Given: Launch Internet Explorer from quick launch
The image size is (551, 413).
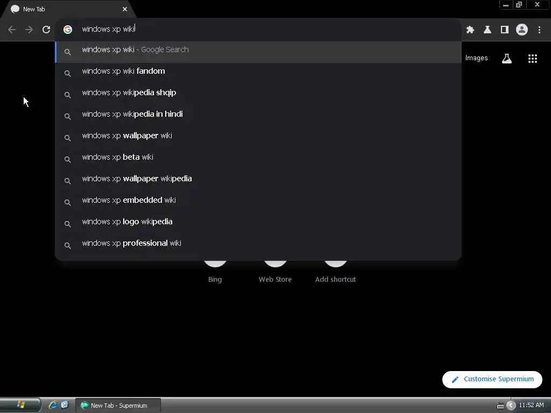Looking at the screenshot, I should pos(53,405).
